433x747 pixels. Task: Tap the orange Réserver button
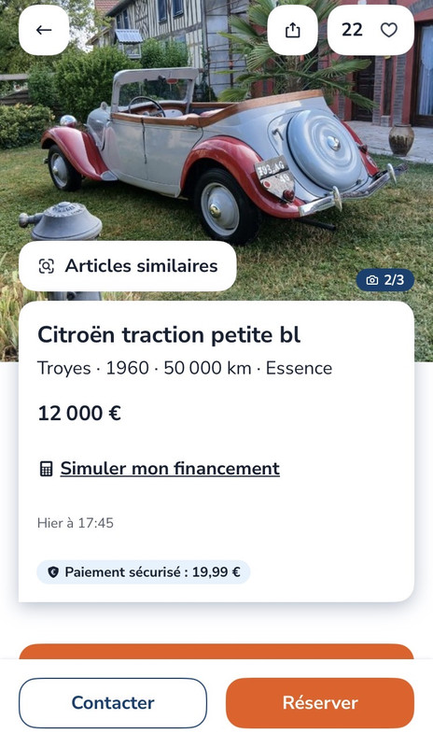click(320, 703)
